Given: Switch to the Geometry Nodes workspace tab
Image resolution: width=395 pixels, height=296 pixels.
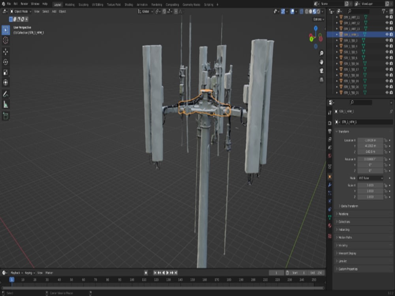Looking at the screenshot, I should (191, 4).
